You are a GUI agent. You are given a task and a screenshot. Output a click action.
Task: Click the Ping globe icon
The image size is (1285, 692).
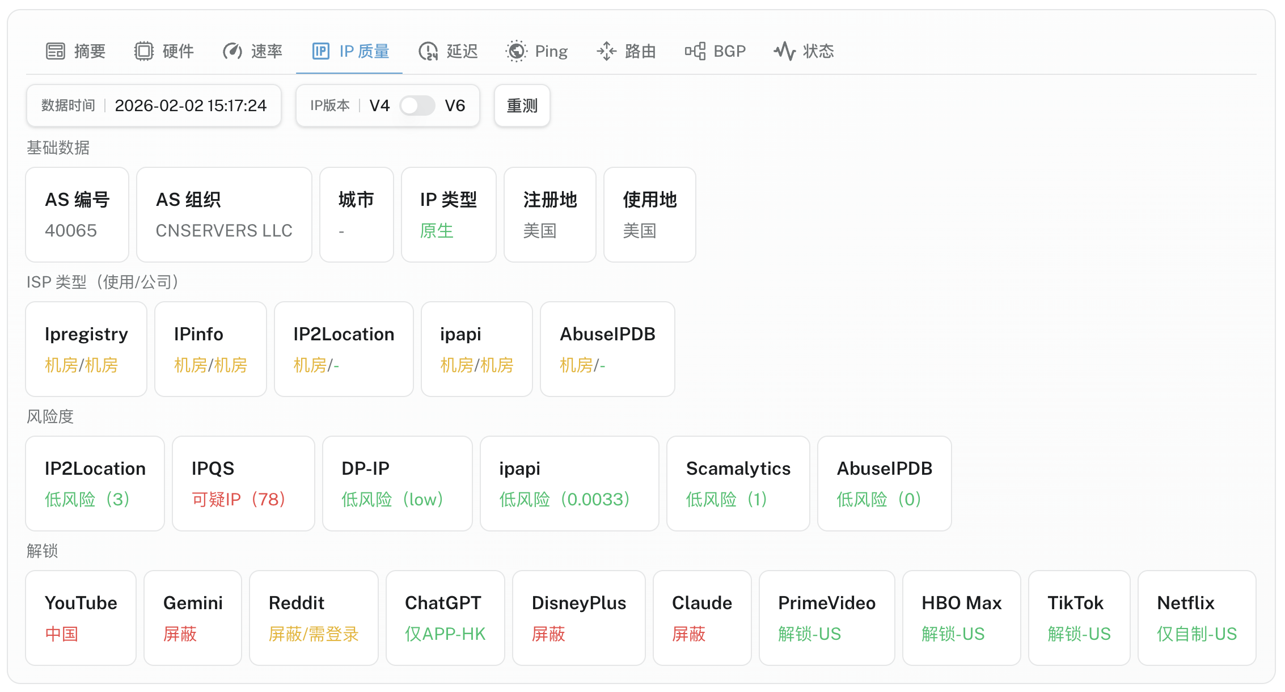pos(516,51)
